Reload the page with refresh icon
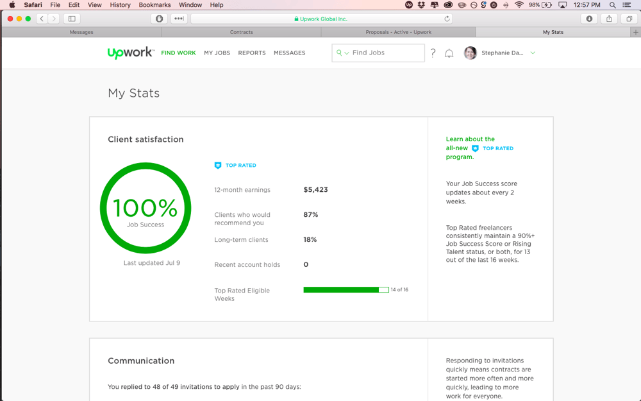 447,19
